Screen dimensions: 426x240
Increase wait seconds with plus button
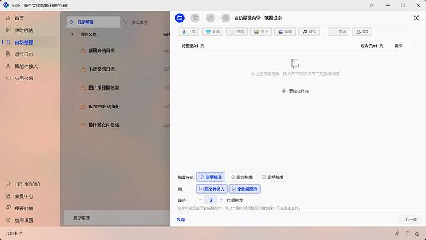(221, 200)
